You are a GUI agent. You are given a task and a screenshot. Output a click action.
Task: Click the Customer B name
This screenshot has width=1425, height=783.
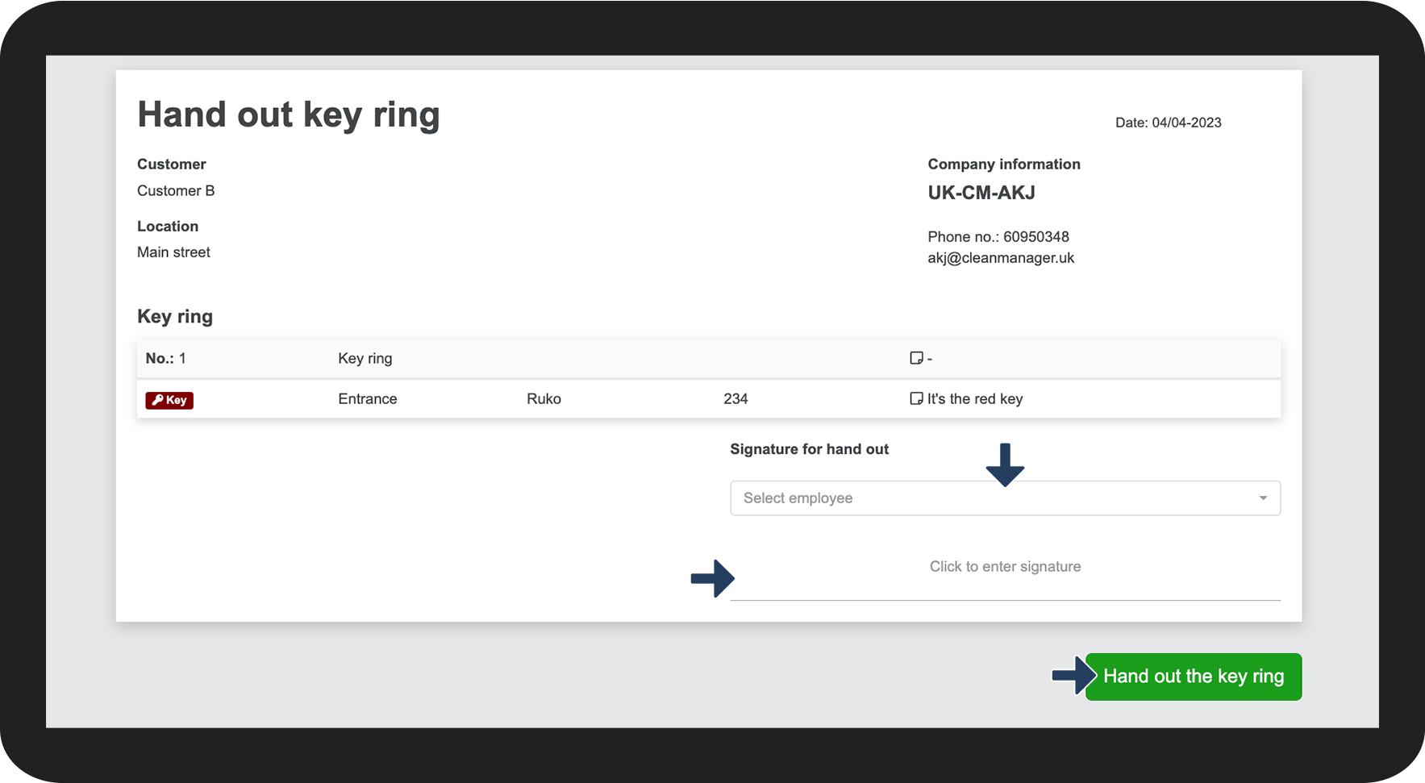point(176,191)
